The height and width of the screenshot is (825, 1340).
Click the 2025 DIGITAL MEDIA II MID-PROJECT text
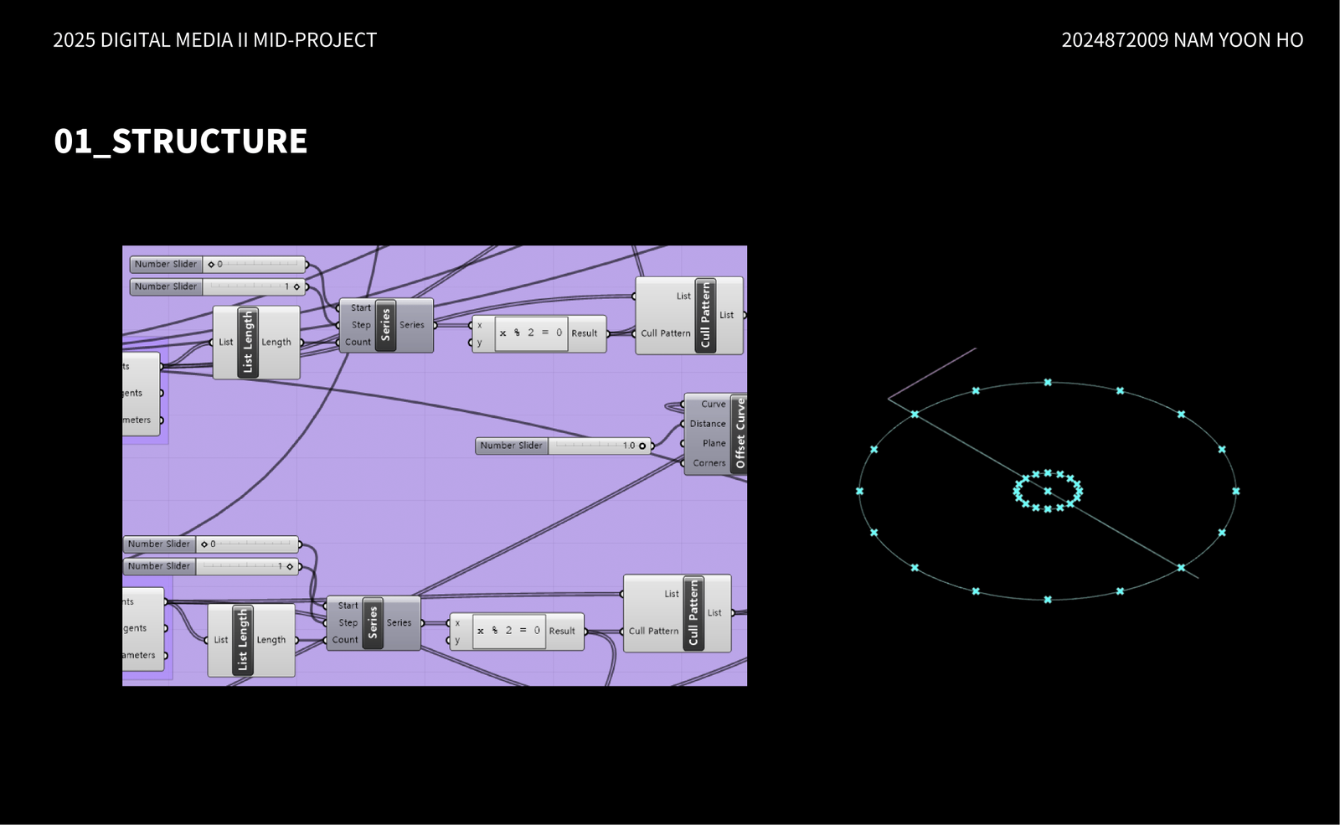coord(214,40)
